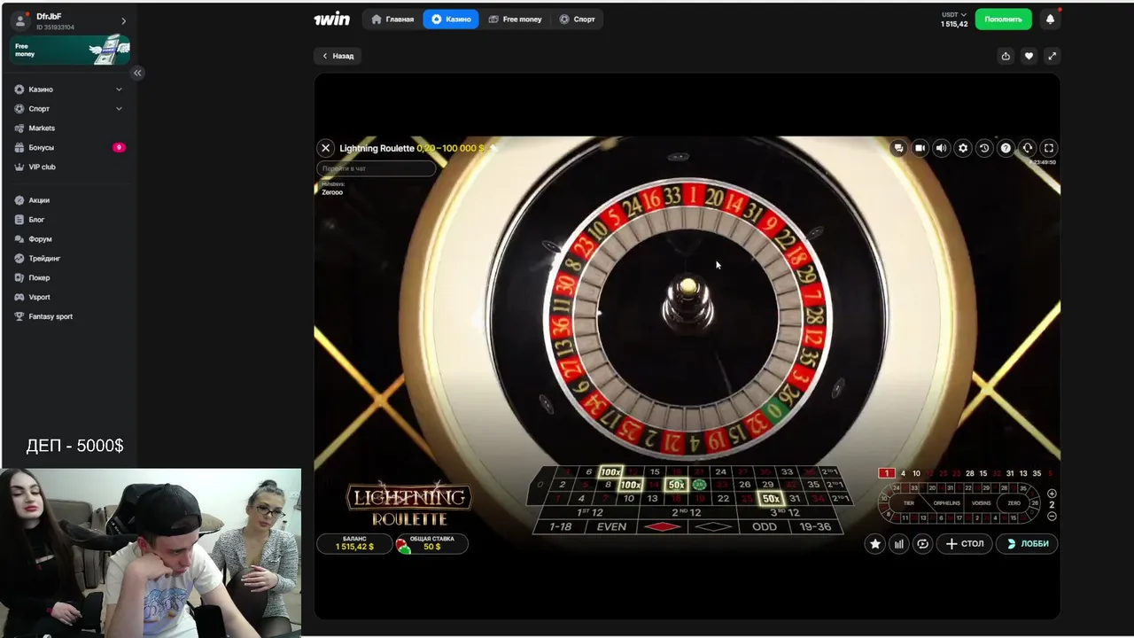Open the help question mark icon
The image size is (1134, 638).
[1006, 148]
